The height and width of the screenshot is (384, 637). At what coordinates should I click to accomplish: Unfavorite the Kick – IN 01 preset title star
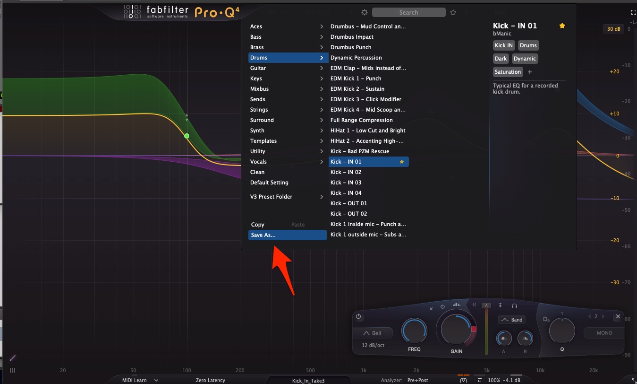pyautogui.click(x=562, y=26)
